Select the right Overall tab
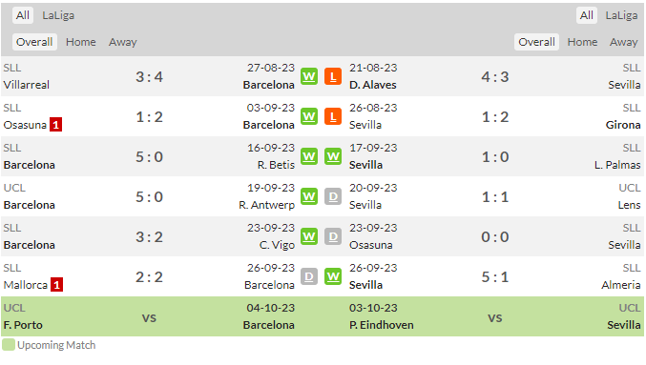The width and height of the screenshot is (646, 365). pyautogui.click(x=536, y=42)
